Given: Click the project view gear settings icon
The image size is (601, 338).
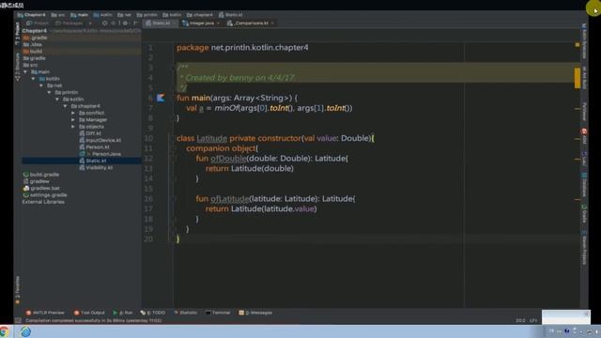Looking at the screenshot, I should [x=125, y=23].
